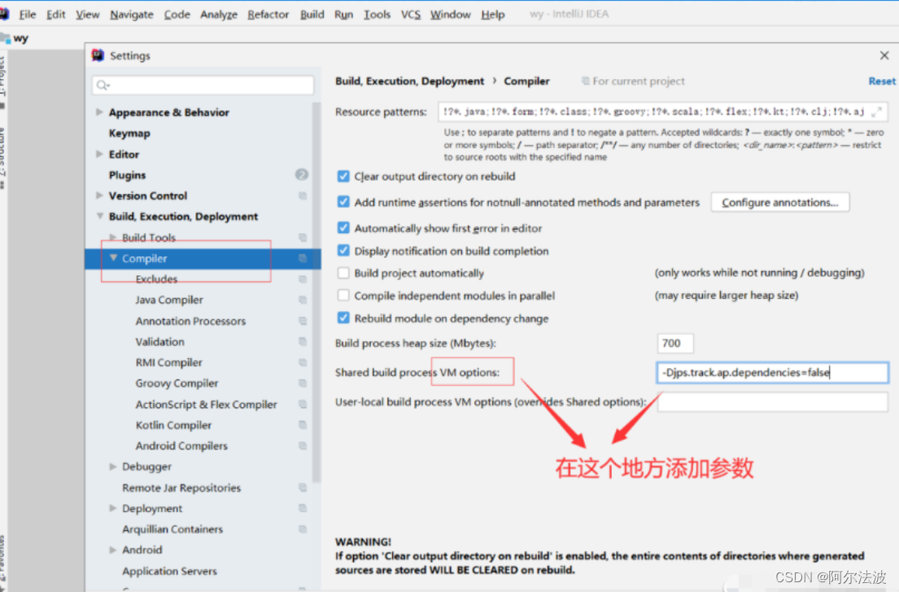Open the Build menu
Screen dimensions: 899x592
312,15
